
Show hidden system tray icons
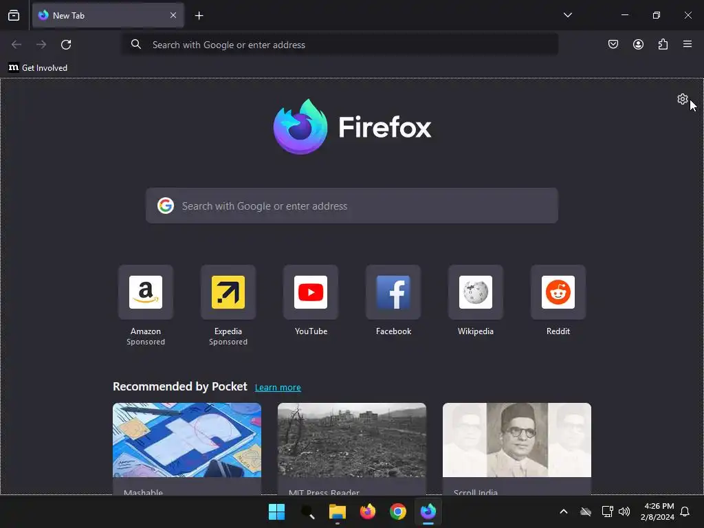point(564,511)
